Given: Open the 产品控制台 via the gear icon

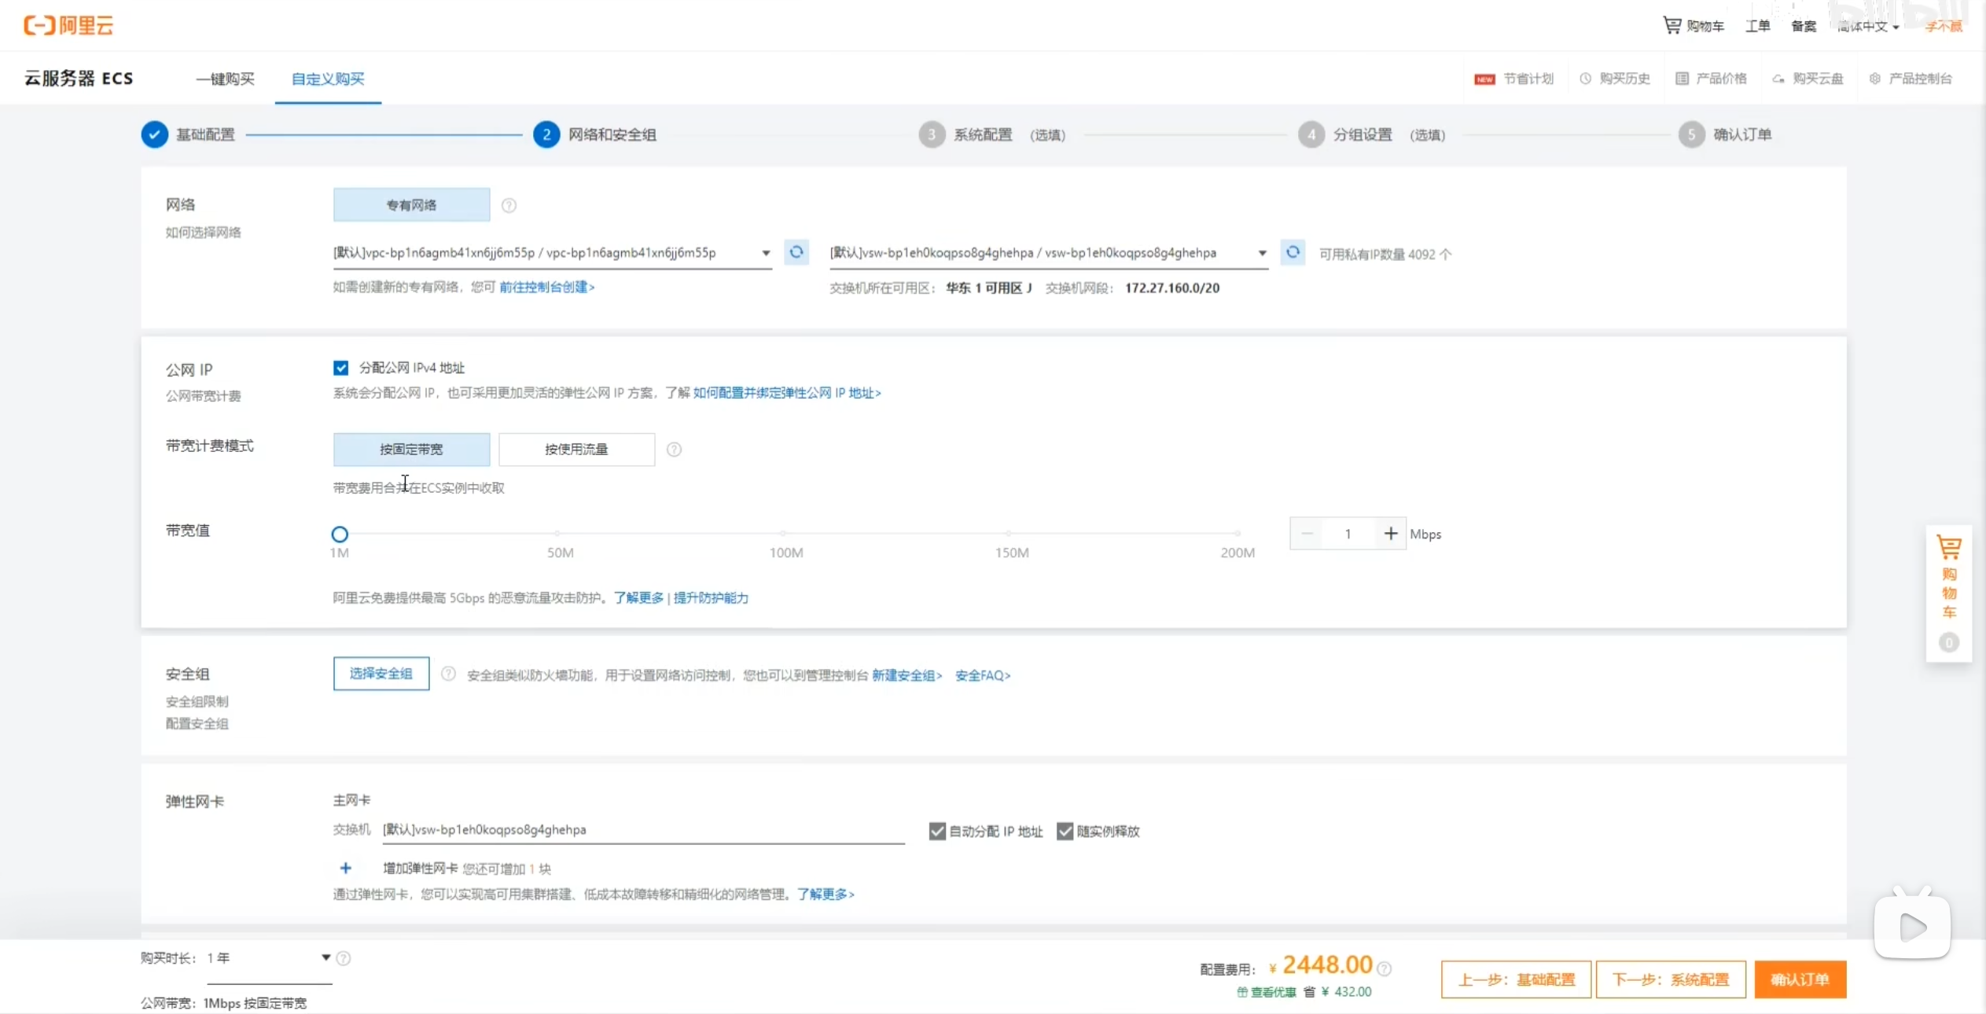Looking at the screenshot, I should 1911,78.
